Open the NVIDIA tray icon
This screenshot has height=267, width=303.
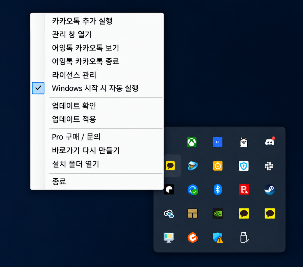coord(218,213)
